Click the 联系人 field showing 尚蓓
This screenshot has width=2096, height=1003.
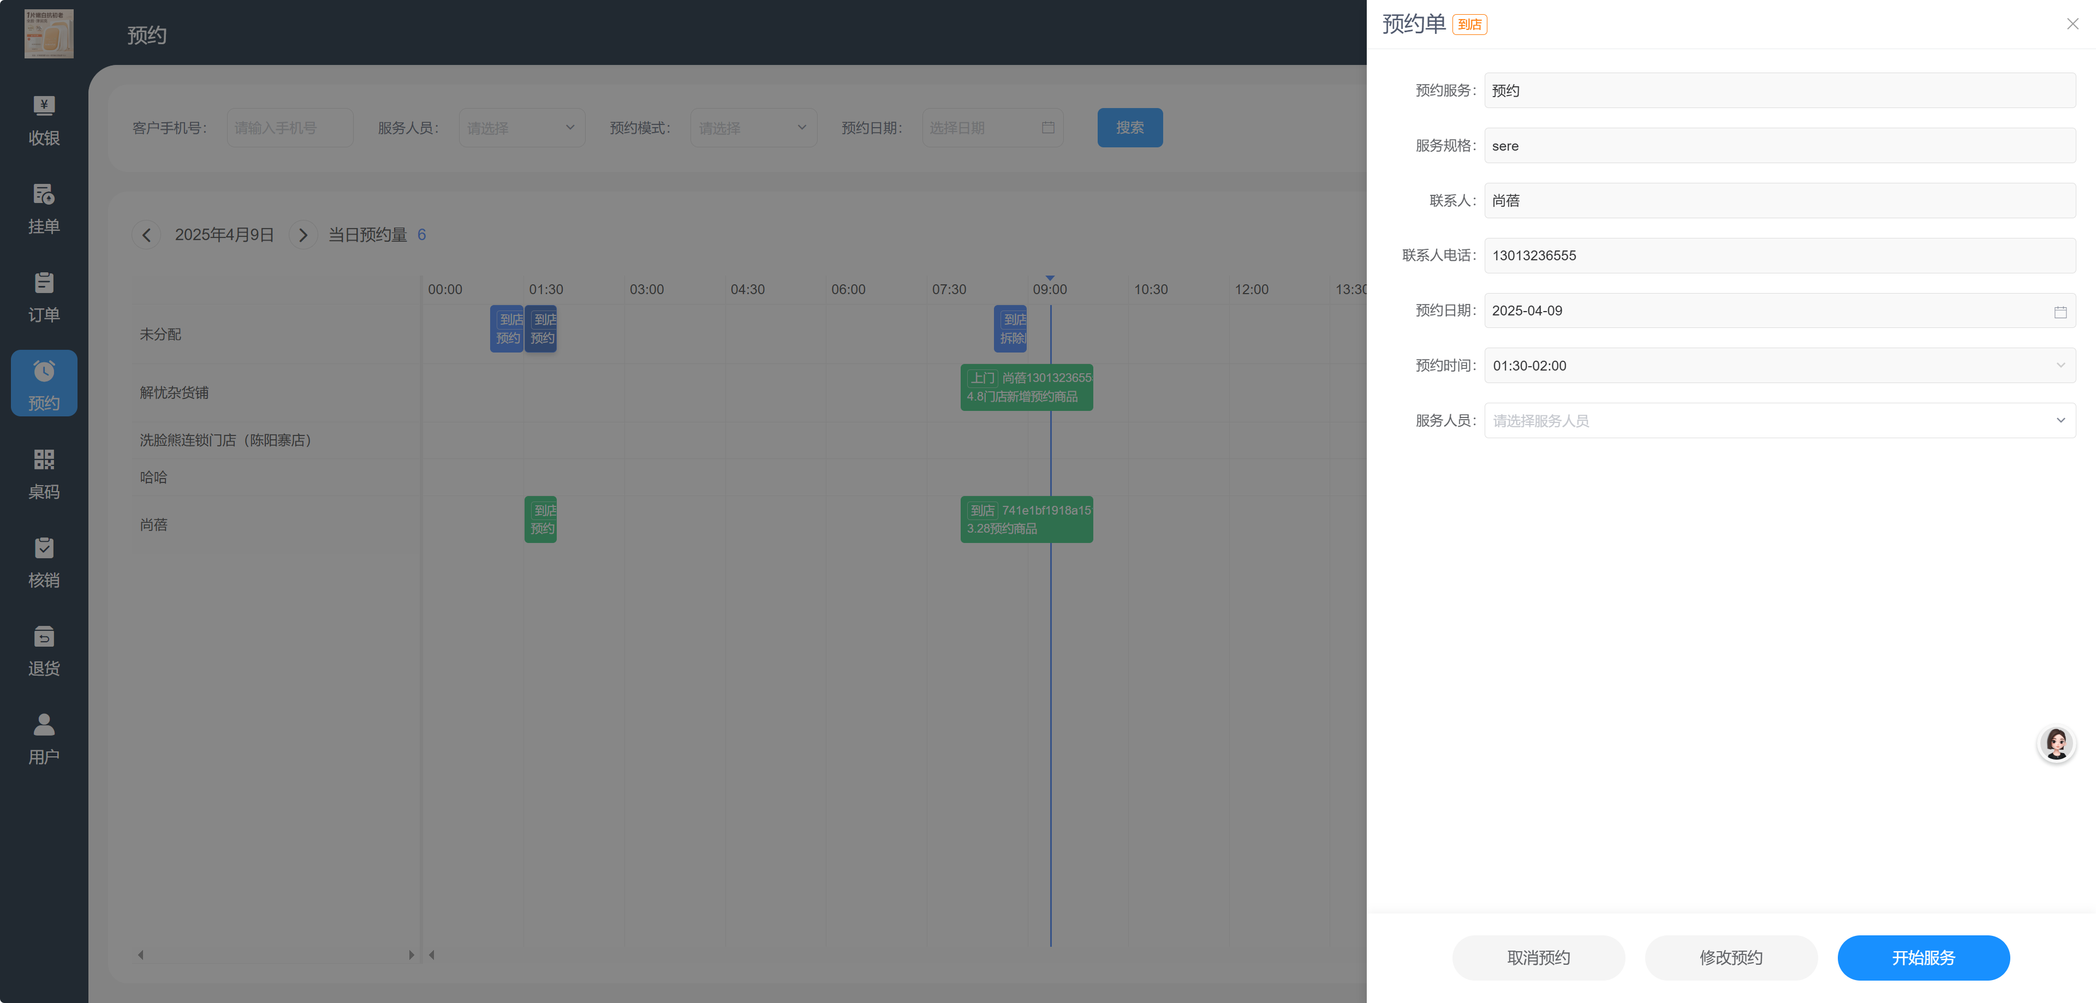(1779, 201)
